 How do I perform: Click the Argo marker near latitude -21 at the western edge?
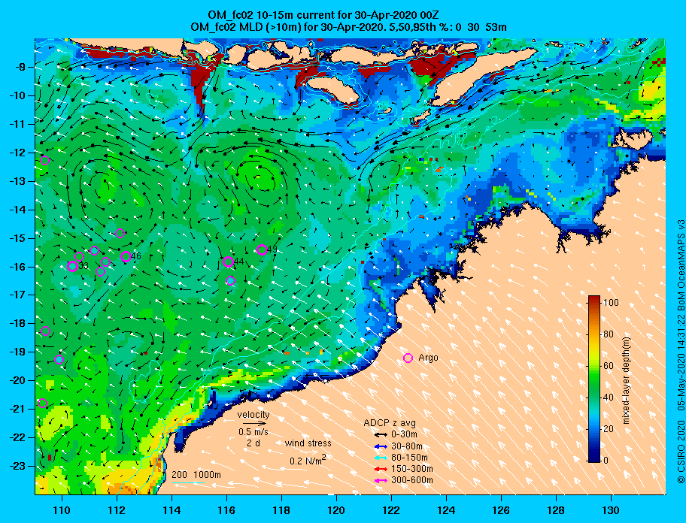pos(42,403)
